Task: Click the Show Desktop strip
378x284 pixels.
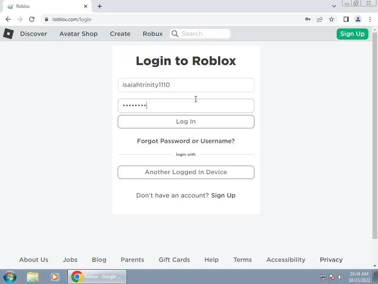Action: (375, 277)
